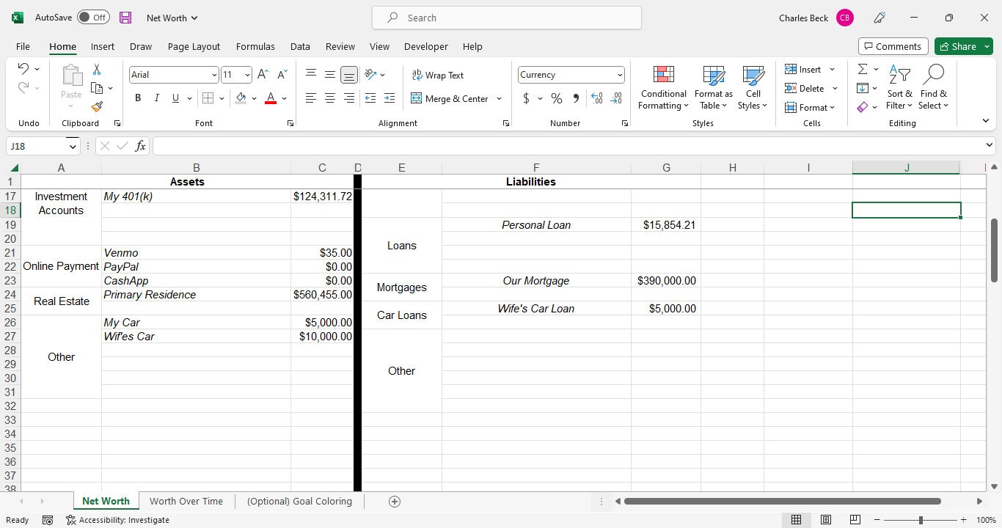Toggle Merge & Center for cells

(x=449, y=98)
